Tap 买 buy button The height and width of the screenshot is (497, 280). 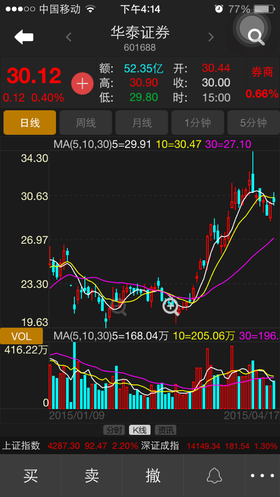[31, 476]
